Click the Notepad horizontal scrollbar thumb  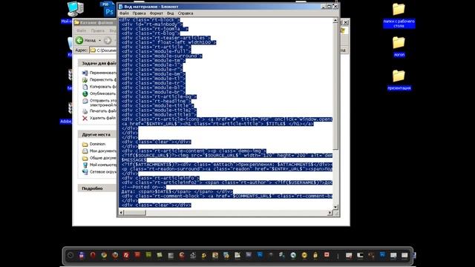pyautogui.click(x=135, y=213)
